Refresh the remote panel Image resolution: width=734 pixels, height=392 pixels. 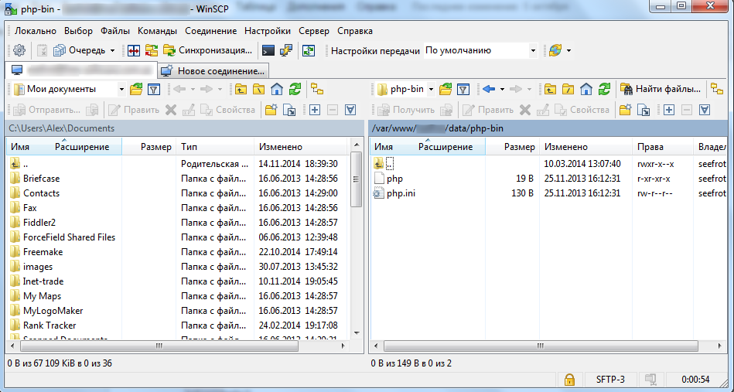point(604,89)
